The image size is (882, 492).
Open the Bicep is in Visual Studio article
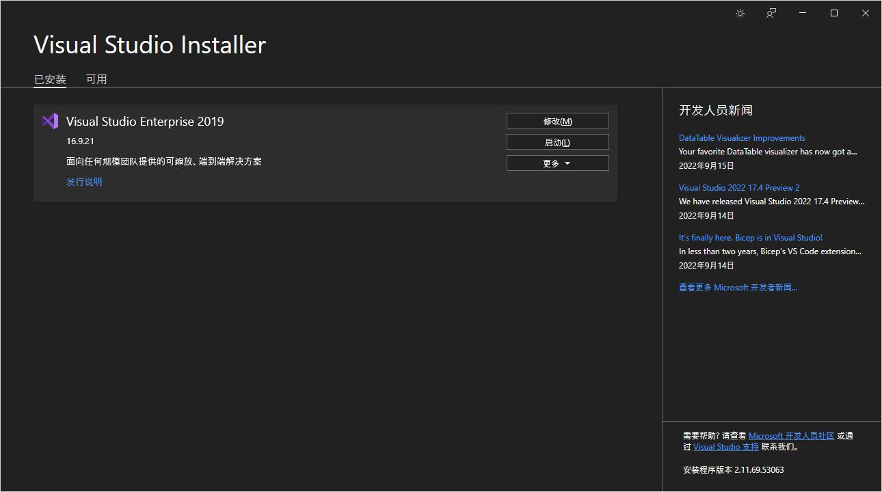[750, 238]
